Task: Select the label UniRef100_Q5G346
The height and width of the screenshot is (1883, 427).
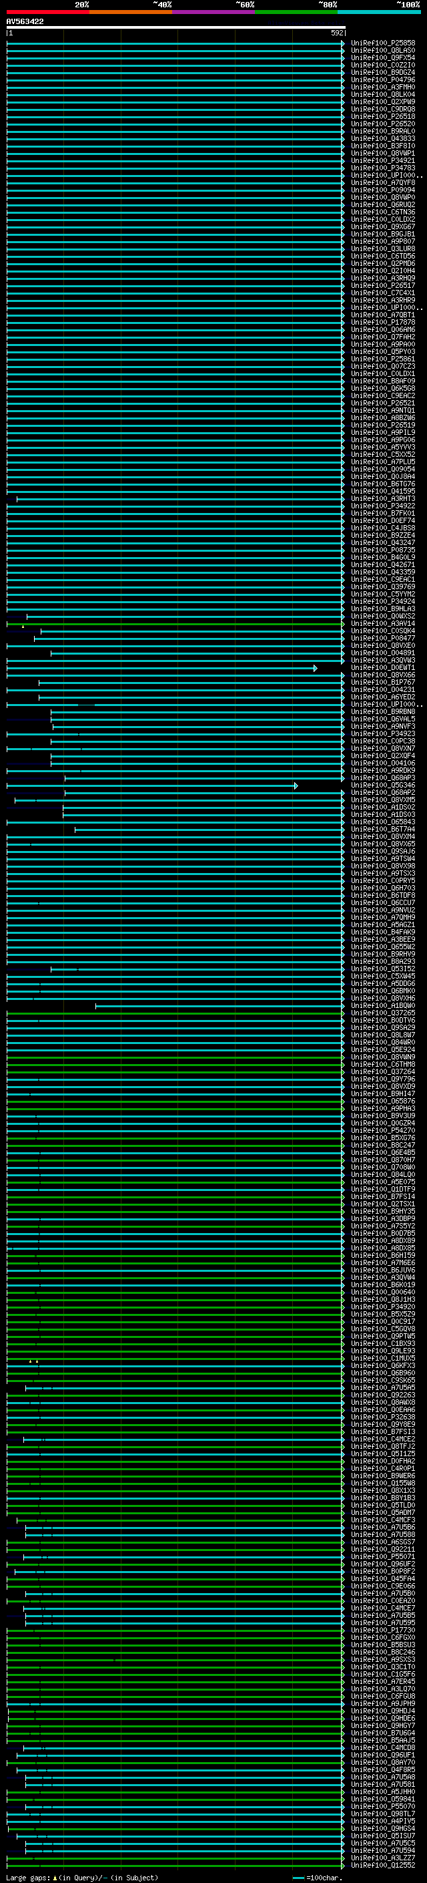Action: click(x=382, y=786)
